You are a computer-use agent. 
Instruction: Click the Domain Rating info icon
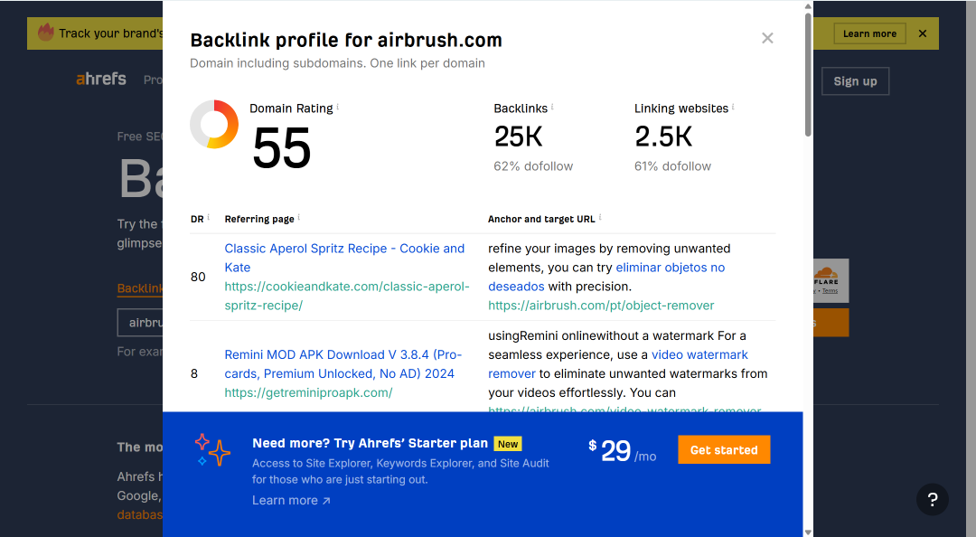point(337,108)
